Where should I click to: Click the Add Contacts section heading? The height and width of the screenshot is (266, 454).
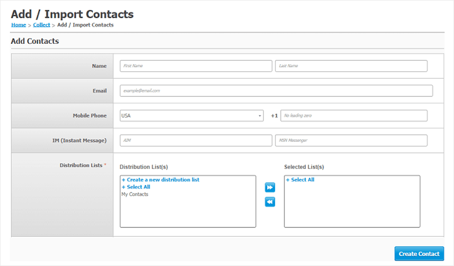point(35,41)
